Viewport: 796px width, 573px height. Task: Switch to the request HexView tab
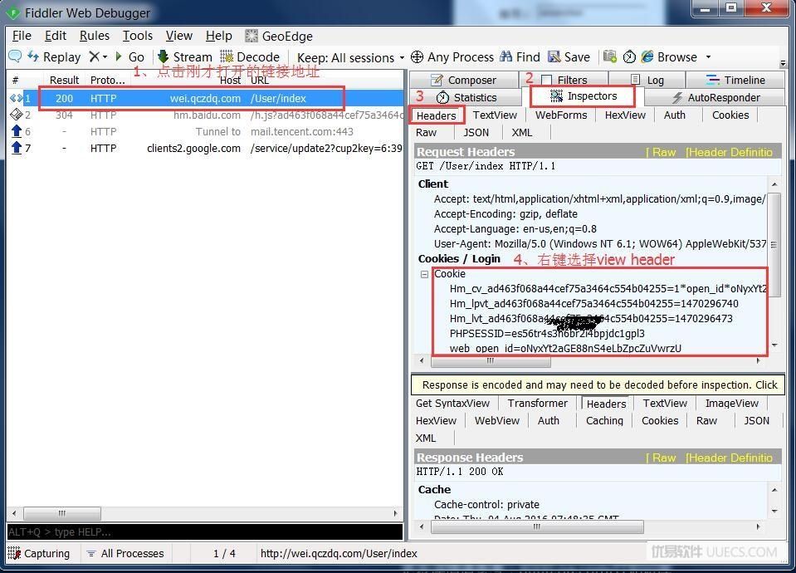click(x=625, y=115)
